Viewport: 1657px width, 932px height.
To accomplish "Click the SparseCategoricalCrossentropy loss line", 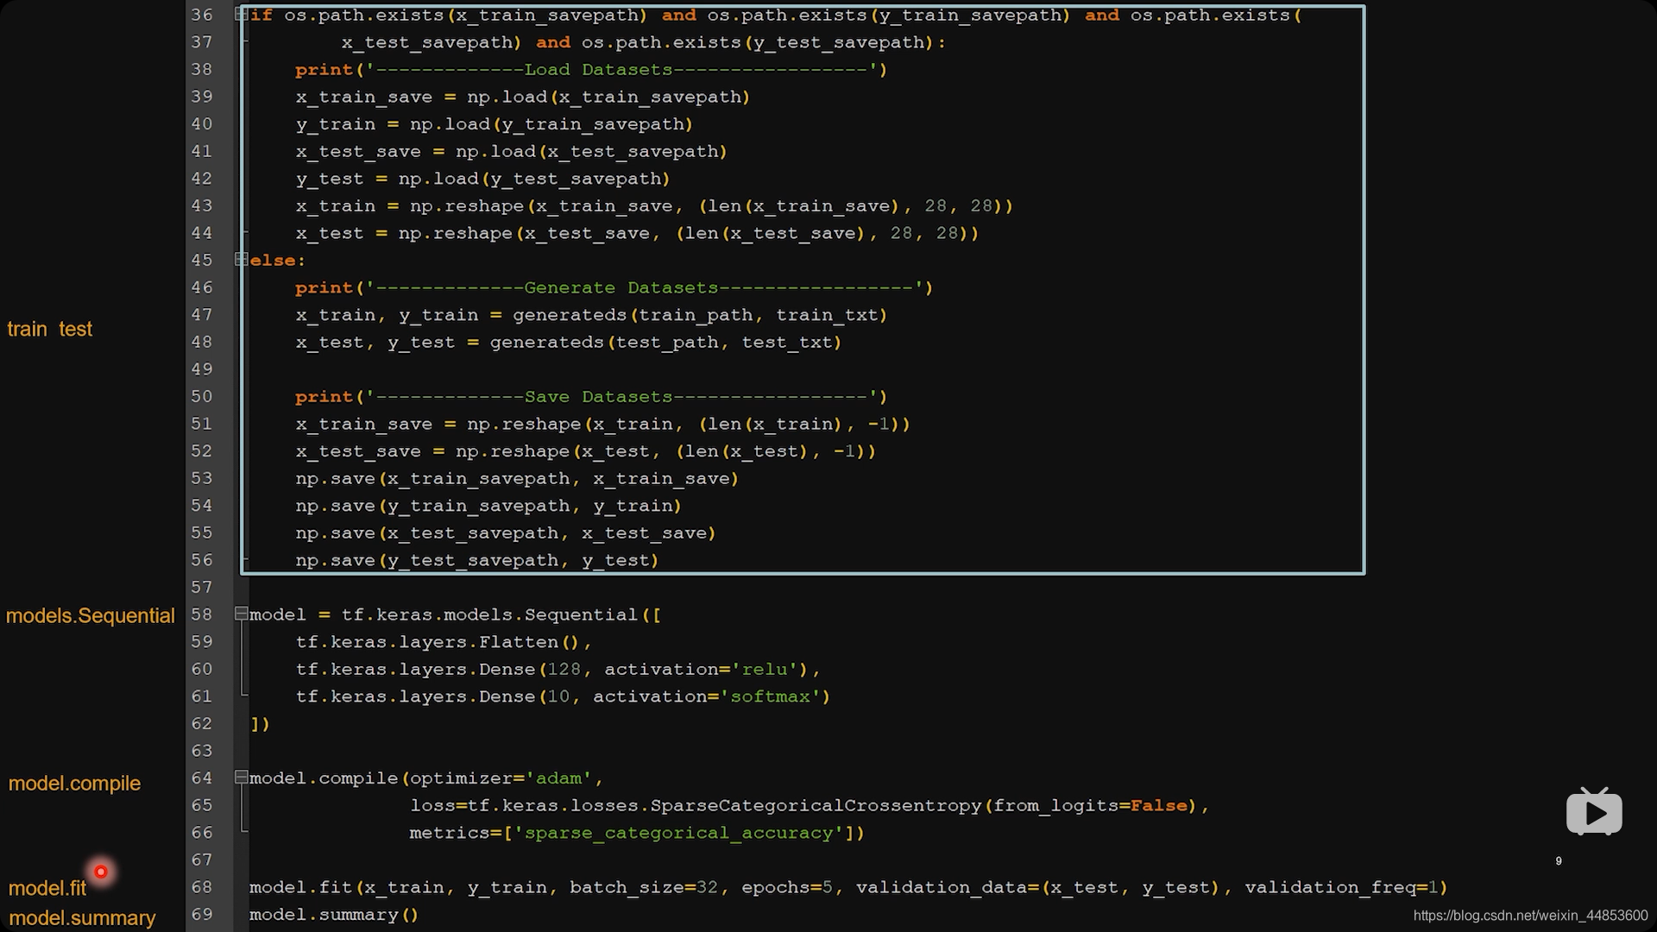I will pyautogui.click(x=810, y=805).
